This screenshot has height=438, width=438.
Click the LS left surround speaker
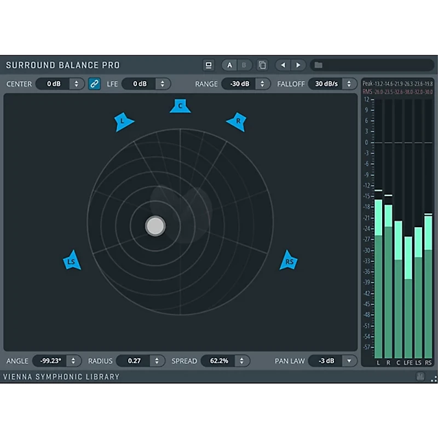click(72, 261)
